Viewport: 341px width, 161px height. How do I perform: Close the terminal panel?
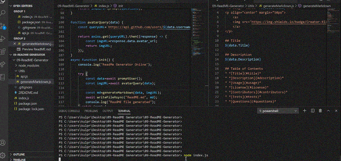[336, 111]
